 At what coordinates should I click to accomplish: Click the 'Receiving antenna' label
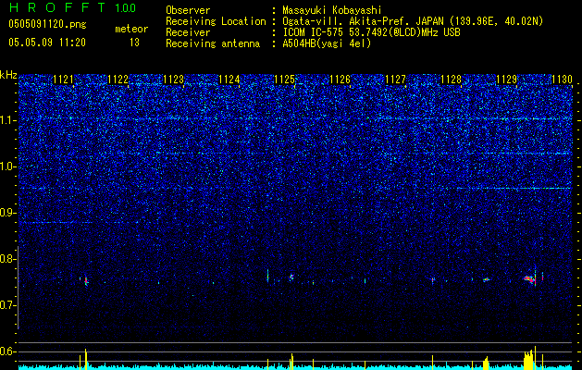[x=213, y=43]
